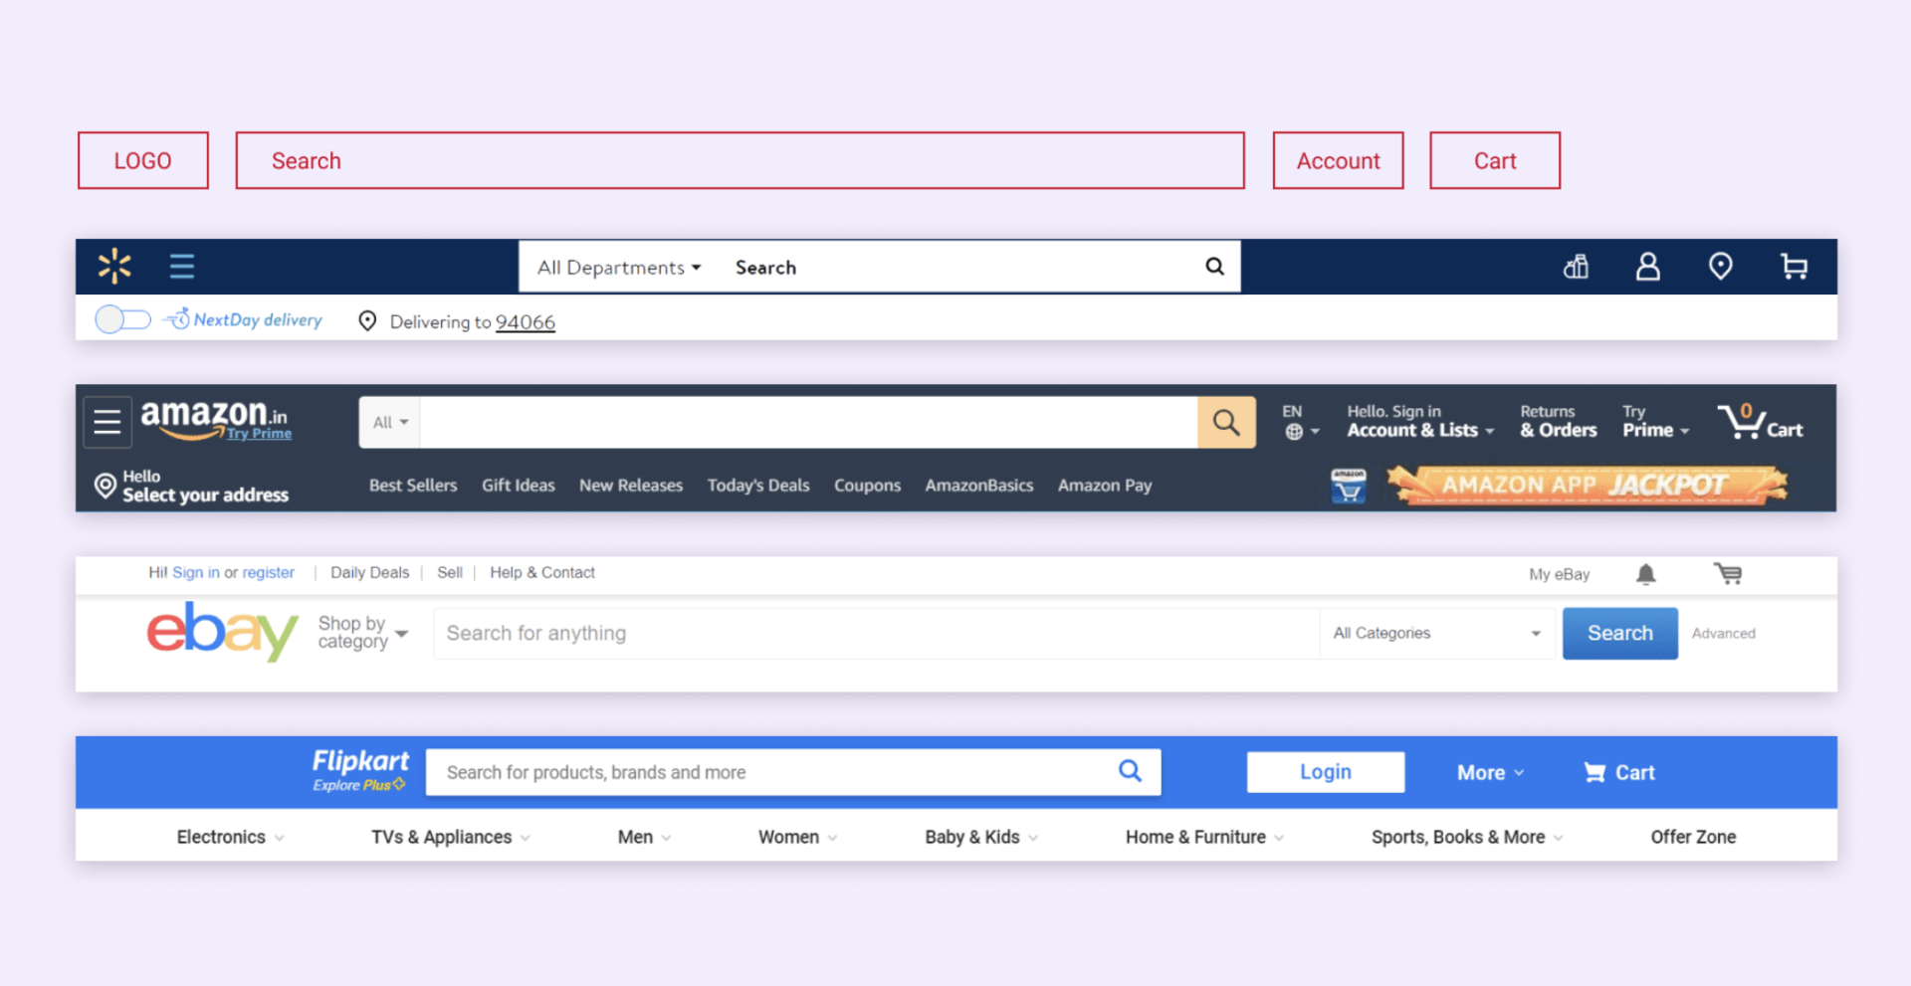
Task: Click the Amazon search text field
Action: tap(808, 422)
